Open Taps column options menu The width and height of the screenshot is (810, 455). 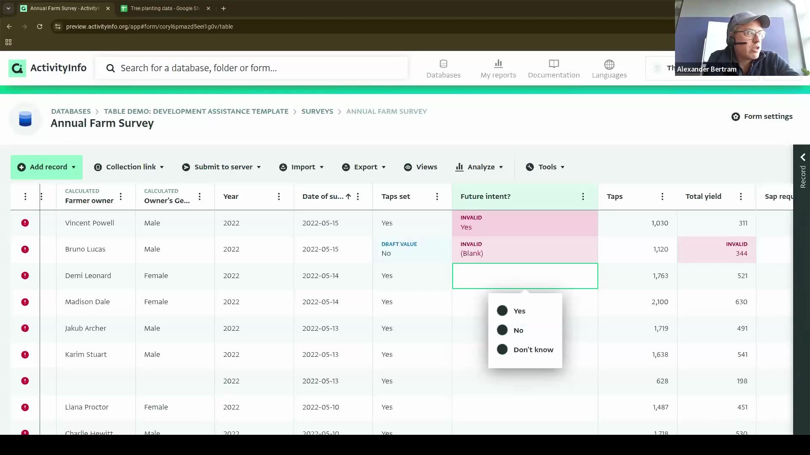(662, 196)
